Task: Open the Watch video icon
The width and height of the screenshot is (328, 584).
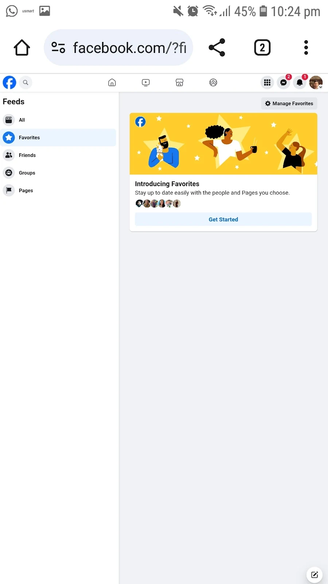Action: [x=146, y=82]
